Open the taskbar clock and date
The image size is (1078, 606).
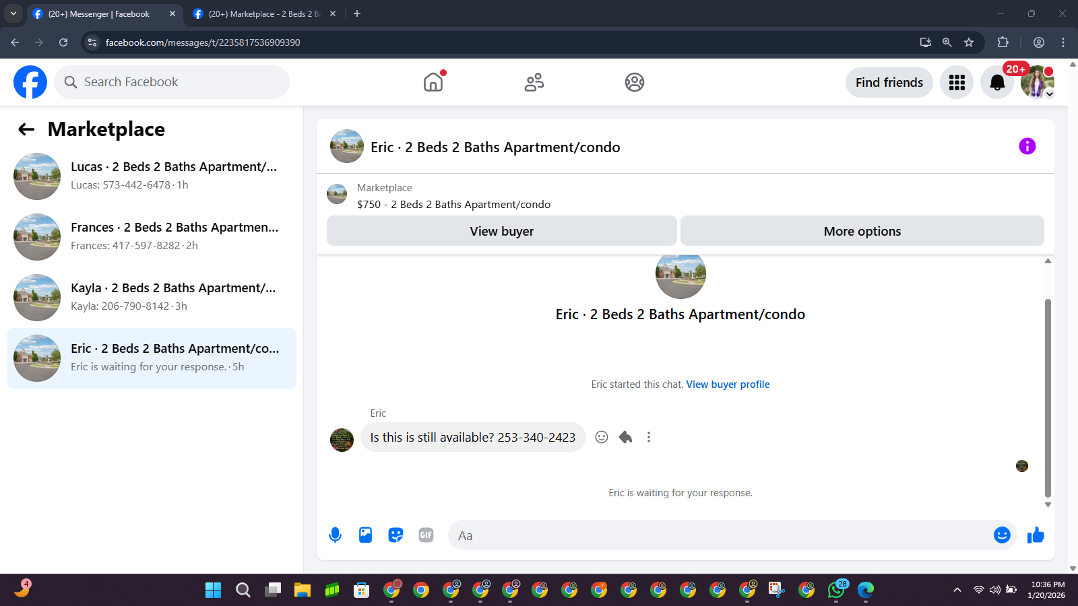point(1047,590)
